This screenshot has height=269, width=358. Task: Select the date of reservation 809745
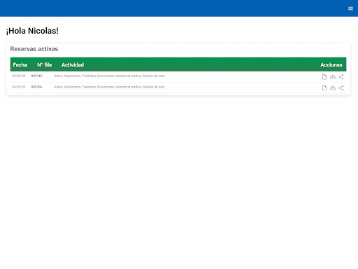pyautogui.click(x=19, y=76)
